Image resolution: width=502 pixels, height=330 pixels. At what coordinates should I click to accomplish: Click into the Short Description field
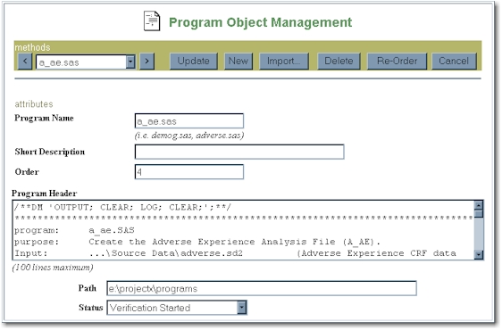click(x=239, y=152)
